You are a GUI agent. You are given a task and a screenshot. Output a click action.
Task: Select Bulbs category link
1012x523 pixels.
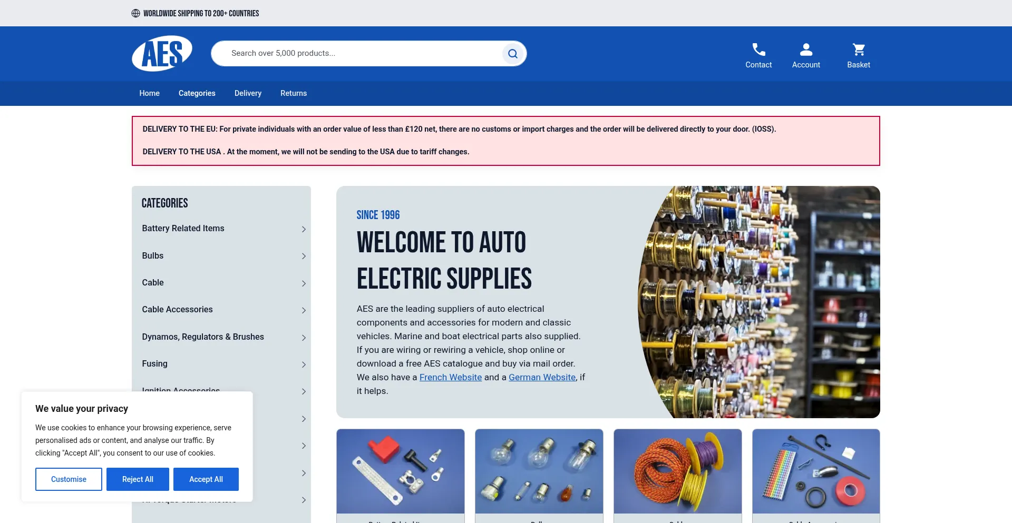coord(152,255)
